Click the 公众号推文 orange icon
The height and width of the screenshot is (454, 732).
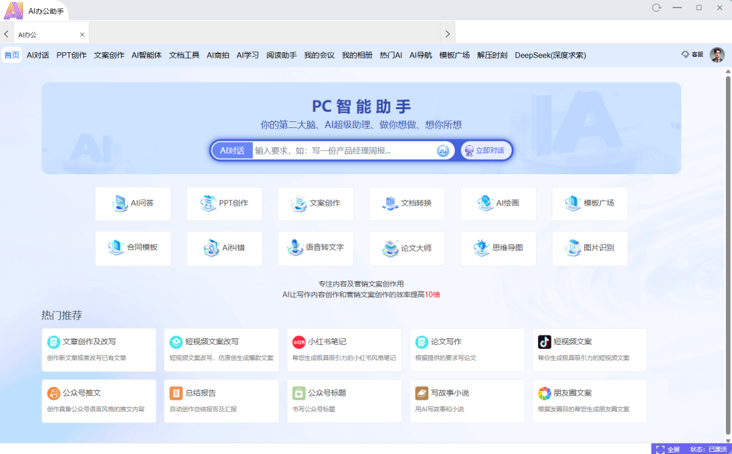(x=54, y=393)
